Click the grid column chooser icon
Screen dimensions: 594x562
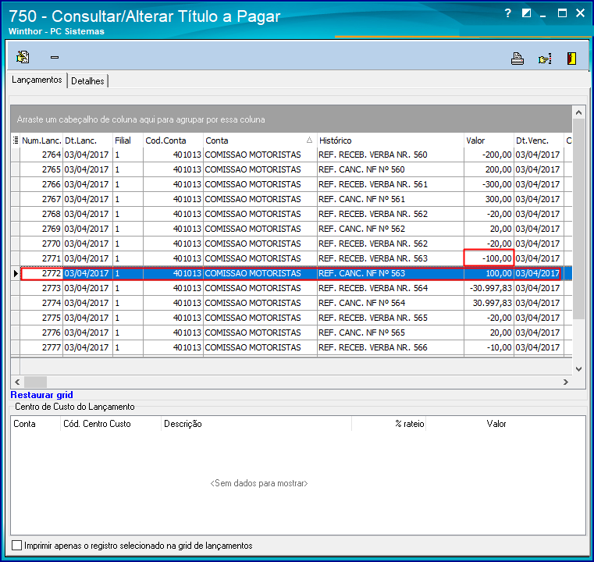tap(15, 140)
